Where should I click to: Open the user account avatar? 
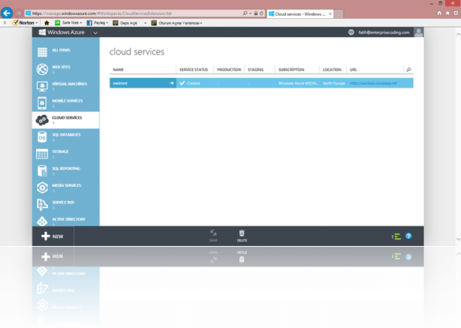(x=418, y=32)
